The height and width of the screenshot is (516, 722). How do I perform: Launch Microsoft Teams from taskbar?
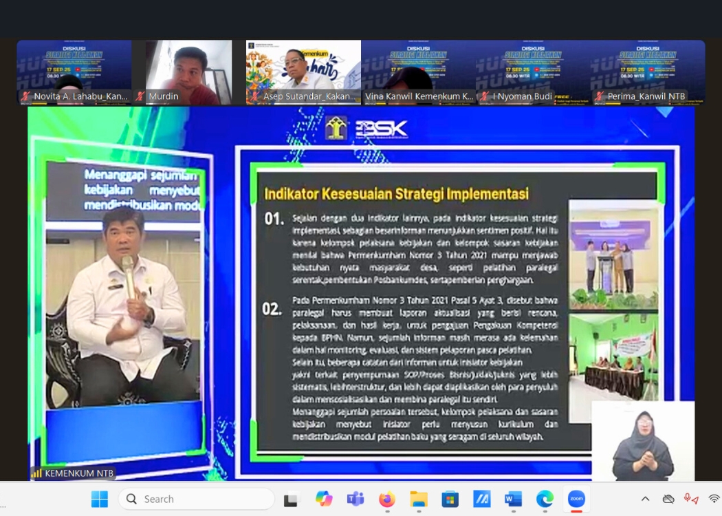point(355,499)
